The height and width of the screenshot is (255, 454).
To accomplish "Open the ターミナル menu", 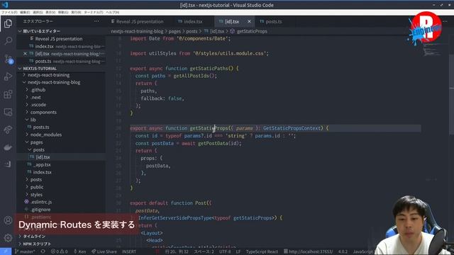I will click(94, 13).
